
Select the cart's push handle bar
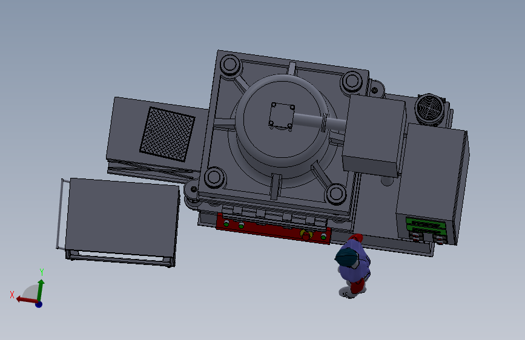pos(59,214)
